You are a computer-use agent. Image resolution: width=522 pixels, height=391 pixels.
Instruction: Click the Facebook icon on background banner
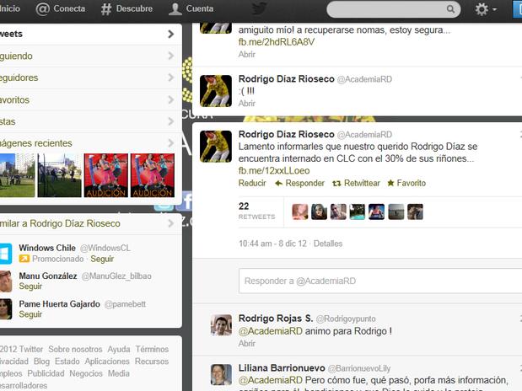tap(186, 201)
